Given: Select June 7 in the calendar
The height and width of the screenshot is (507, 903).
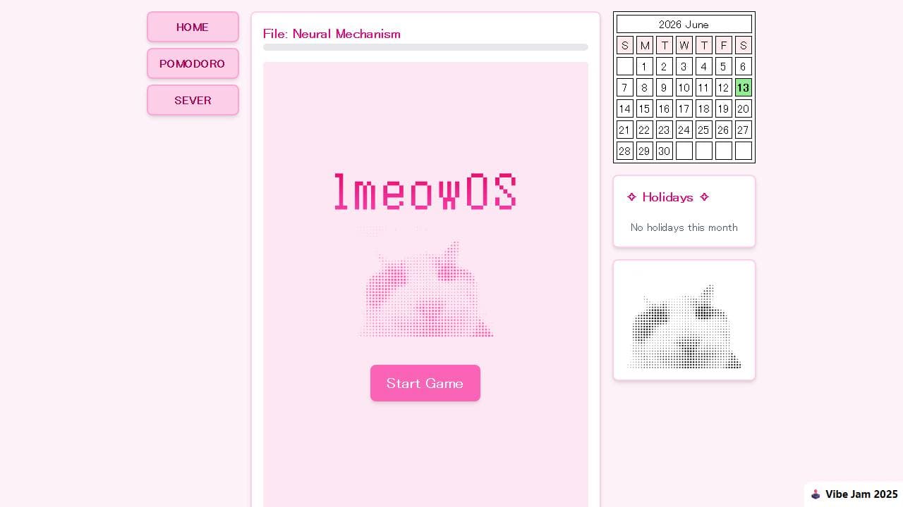Looking at the screenshot, I should pos(625,87).
